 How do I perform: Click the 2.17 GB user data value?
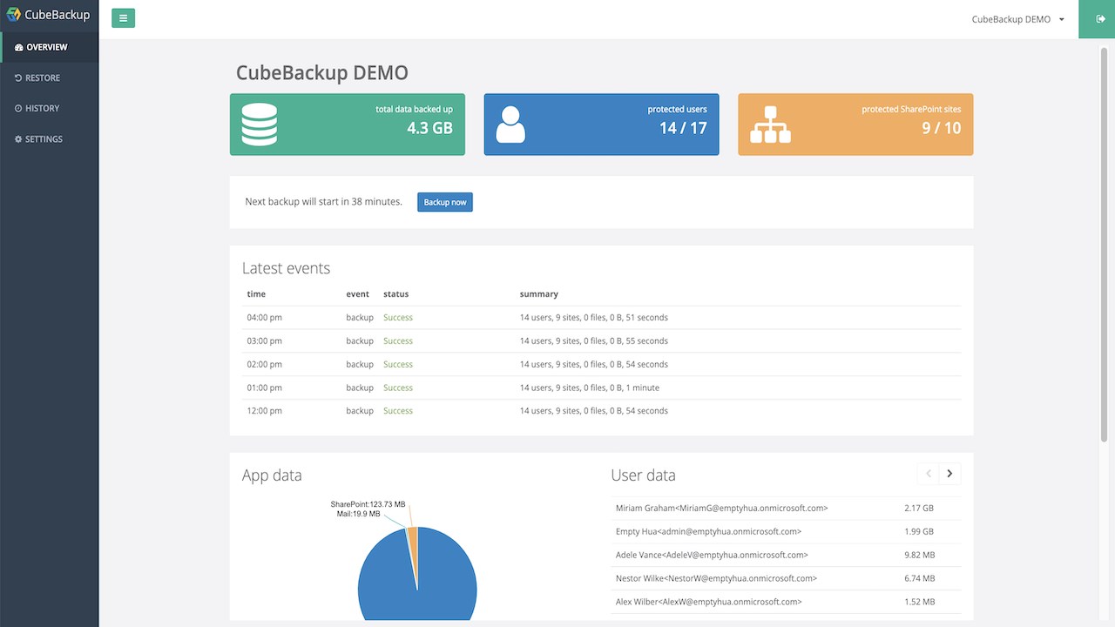tap(919, 508)
